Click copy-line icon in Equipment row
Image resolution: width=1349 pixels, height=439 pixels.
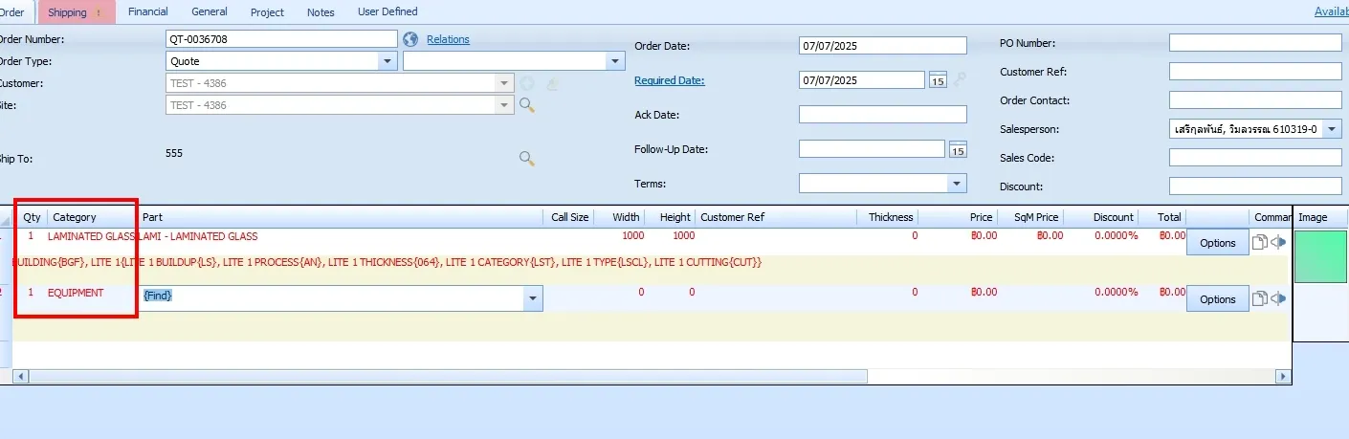(x=1260, y=298)
